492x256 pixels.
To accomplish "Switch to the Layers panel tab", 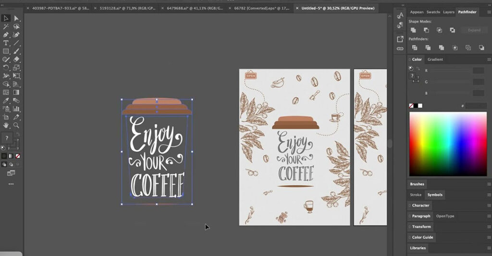I will coord(448,12).
